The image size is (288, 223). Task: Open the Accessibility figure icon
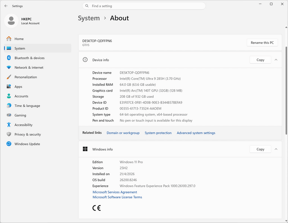pos(9,125)
